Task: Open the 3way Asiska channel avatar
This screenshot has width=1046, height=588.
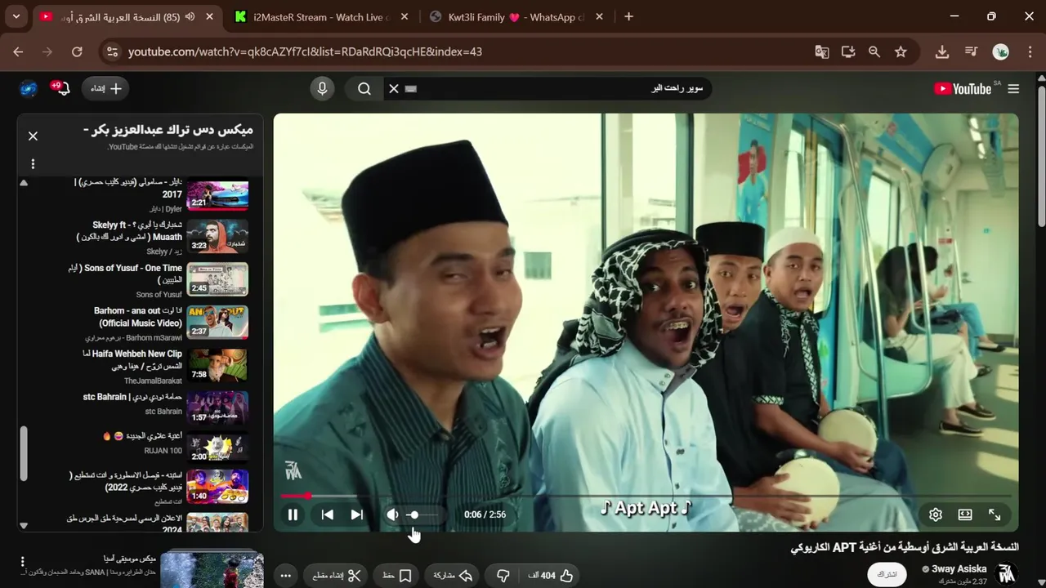Action: pyautogui.click(x=1007, y=574)
